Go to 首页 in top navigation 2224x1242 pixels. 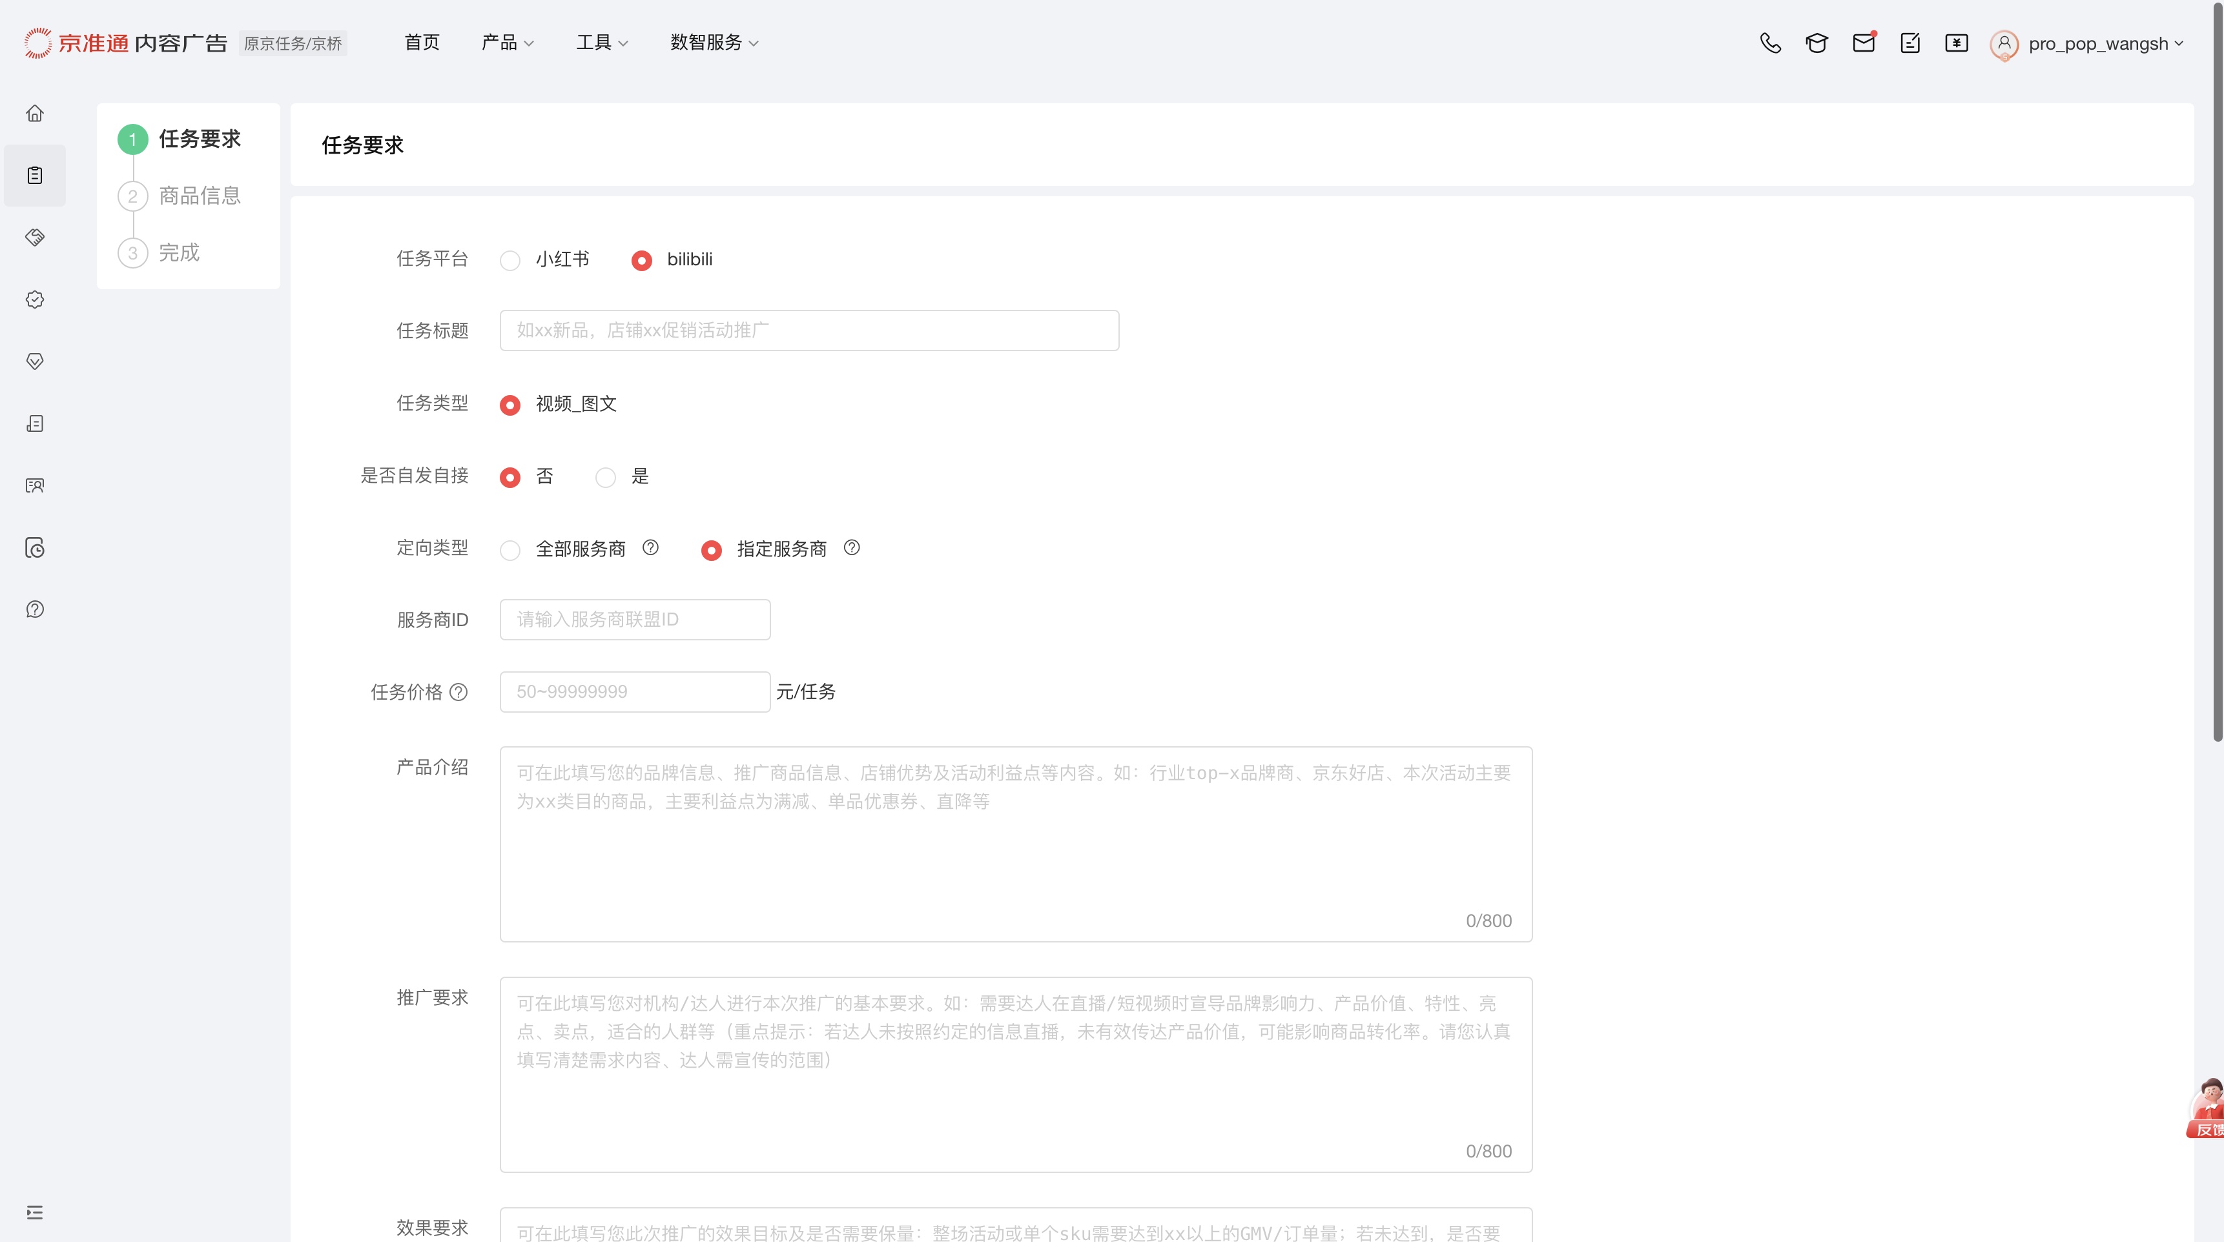click(421, 43)
